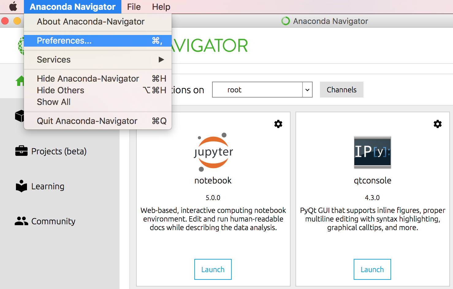Click the gear icon on Jupyter notebook card
Screen dimensions: 453x289
point(278,124)
